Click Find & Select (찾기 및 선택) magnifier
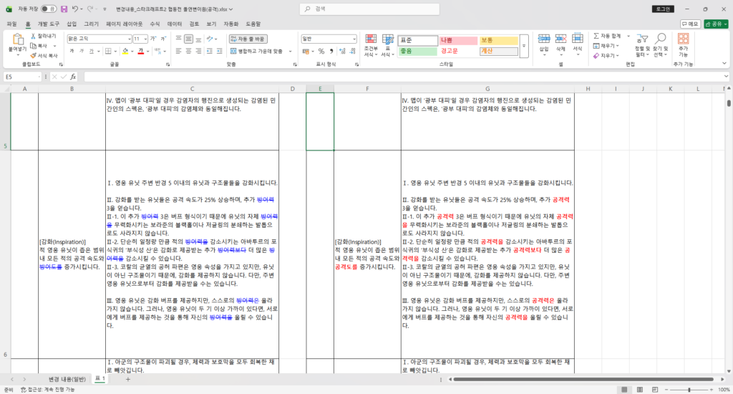Screen dimensions: 733x394 click(661, 44)
